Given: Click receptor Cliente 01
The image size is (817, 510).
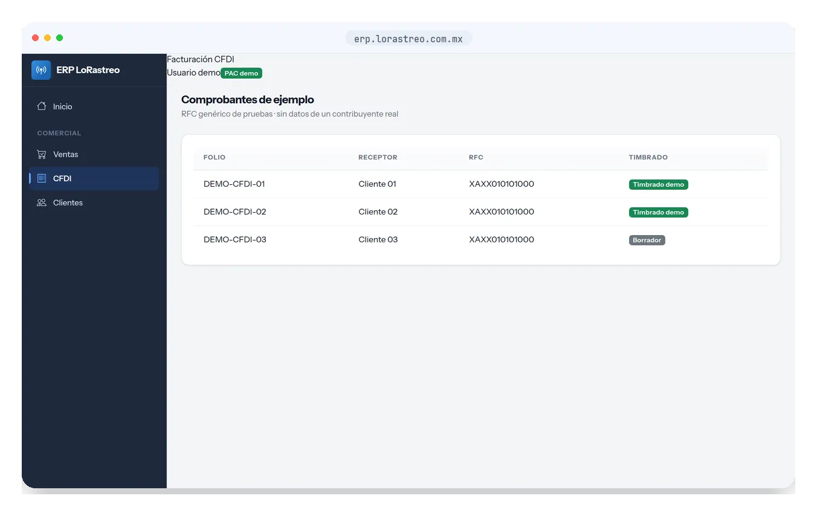Looking at the screenshot, I should pos(377,184).
